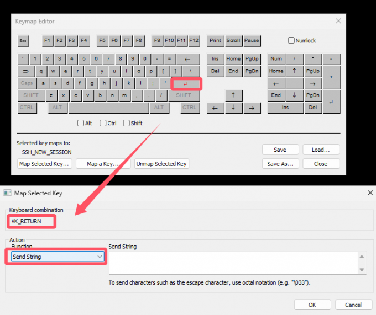Image resolution: width=376 pixels, height=315 pixels.
Task: Select the numpad minus key
Action: [x=331, y=59]
